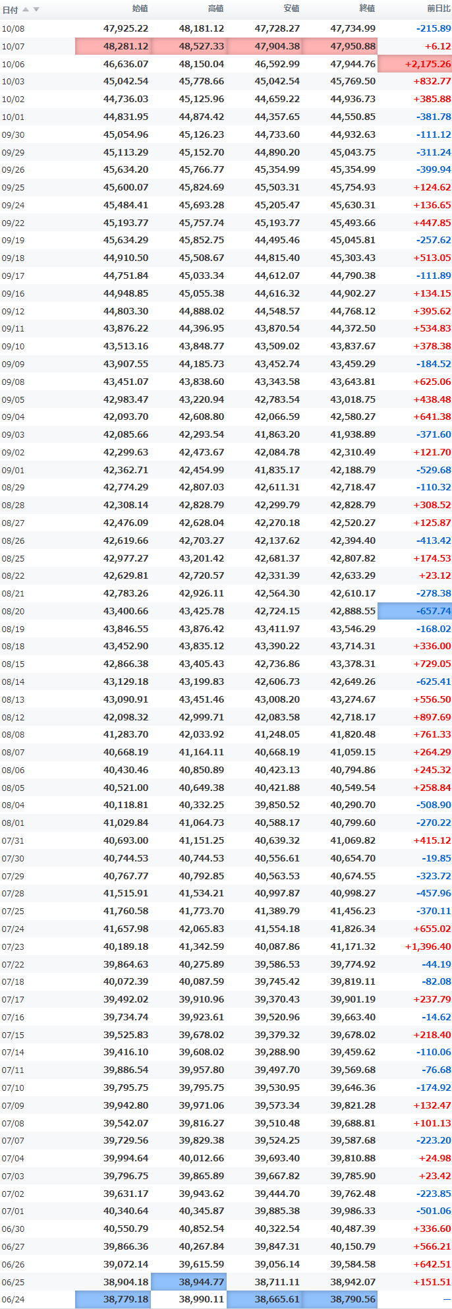Select the close value 47,734.99
The height and width of the screenshot is (1309, 452).
coord(353,28)
